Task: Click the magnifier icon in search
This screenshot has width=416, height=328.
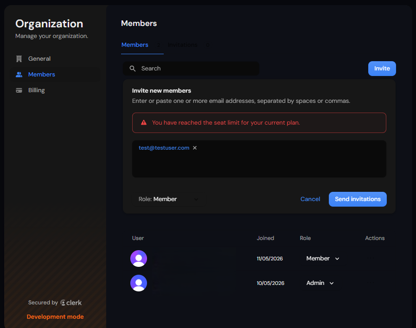Action: (x=133, y=69)
